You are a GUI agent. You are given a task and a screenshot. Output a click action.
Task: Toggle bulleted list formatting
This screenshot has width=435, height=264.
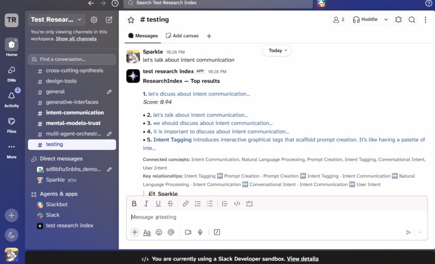pyautogui.click(x=210, y=204)
